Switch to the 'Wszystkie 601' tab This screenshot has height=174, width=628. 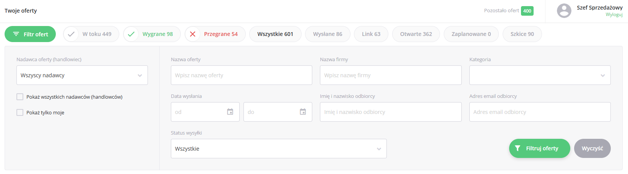(275, 34)
